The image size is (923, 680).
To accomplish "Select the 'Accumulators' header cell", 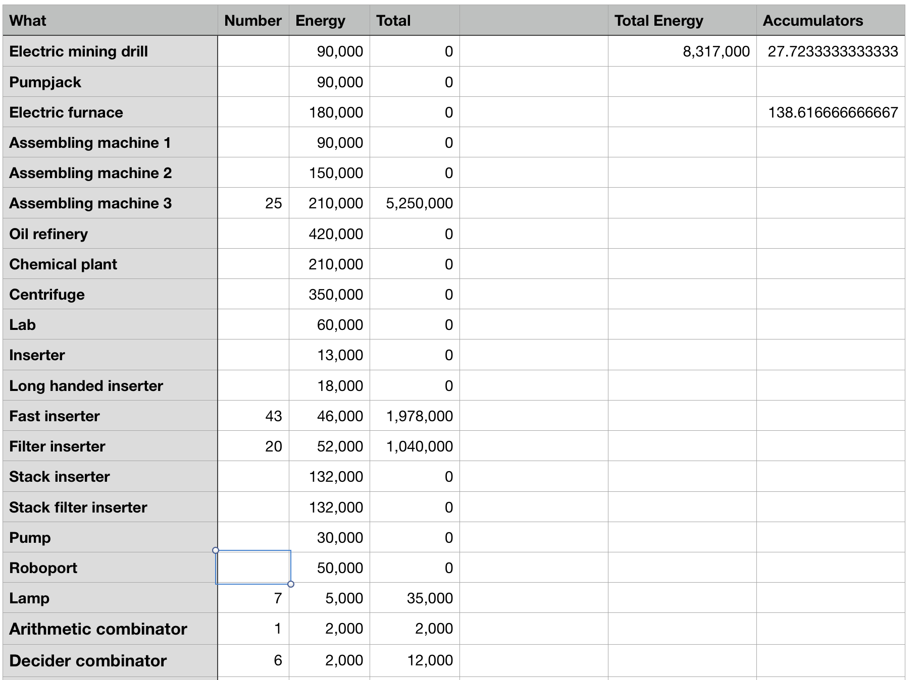I will click(x=831, y=21).
